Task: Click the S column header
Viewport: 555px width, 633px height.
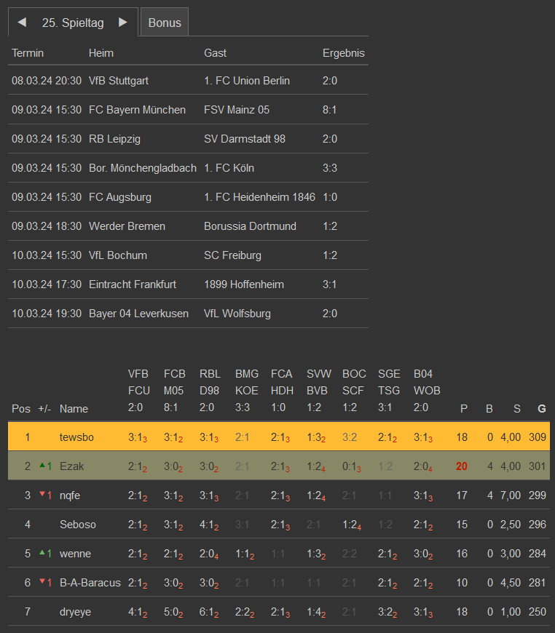Action: pos(516,409)
